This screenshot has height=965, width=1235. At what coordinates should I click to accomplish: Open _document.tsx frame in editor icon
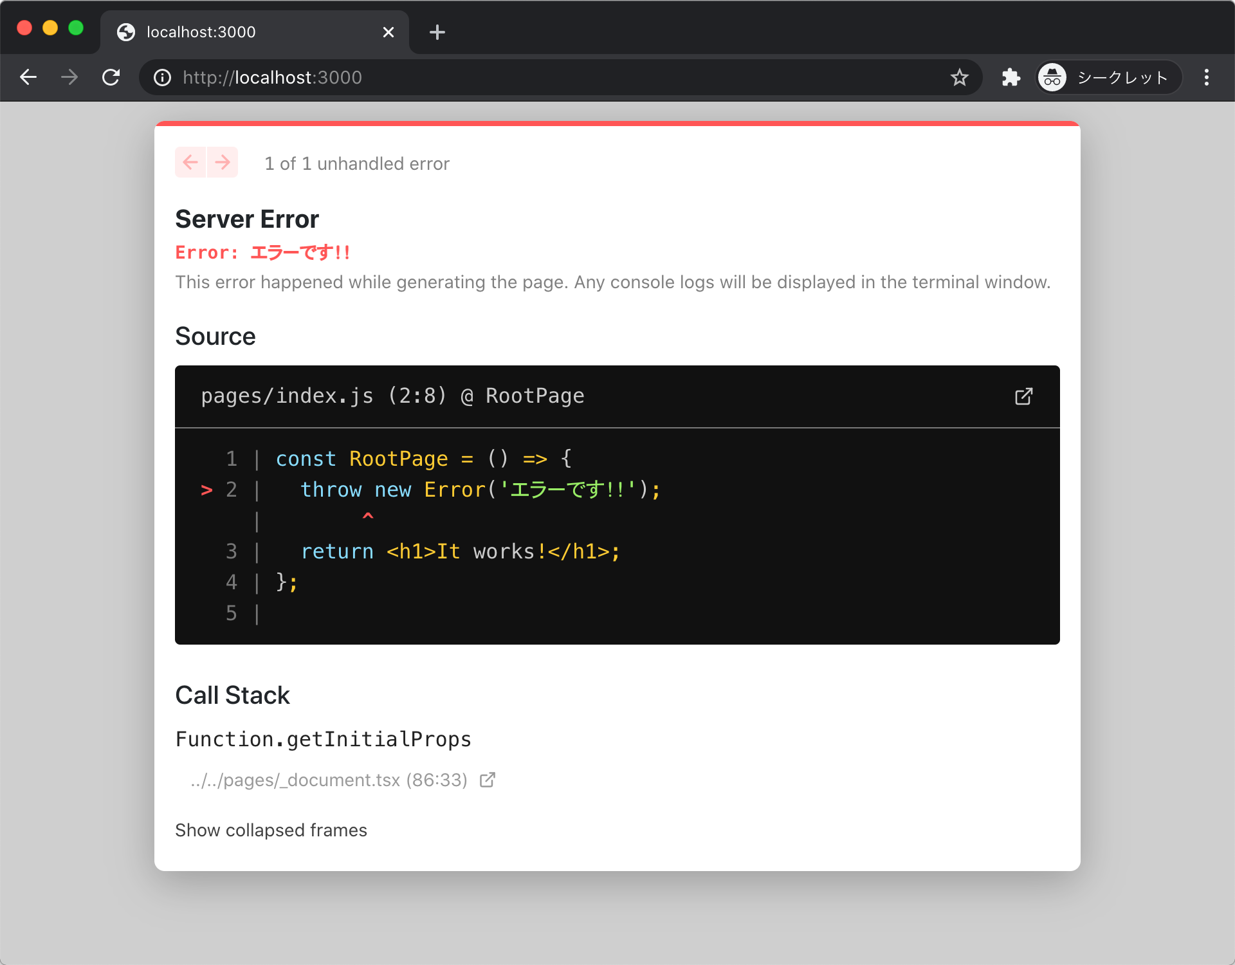click(x=488, y=780)
